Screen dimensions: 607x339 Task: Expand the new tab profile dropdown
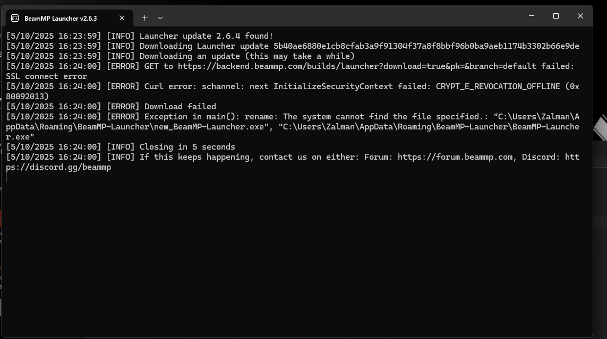coord(160,18)
